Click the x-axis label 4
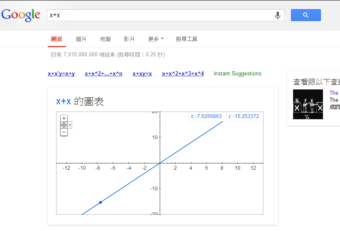This screenshot has height=231, width=340. pos(191,168)
